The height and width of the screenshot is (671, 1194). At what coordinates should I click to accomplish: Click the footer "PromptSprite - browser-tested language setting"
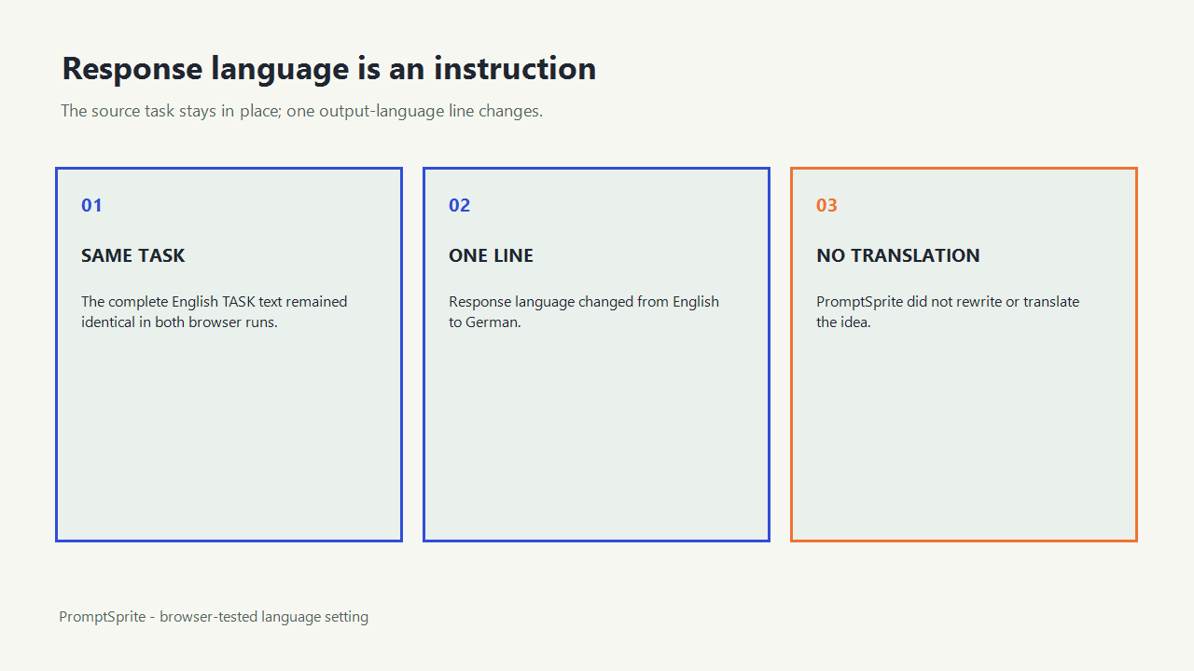point(214,617)
